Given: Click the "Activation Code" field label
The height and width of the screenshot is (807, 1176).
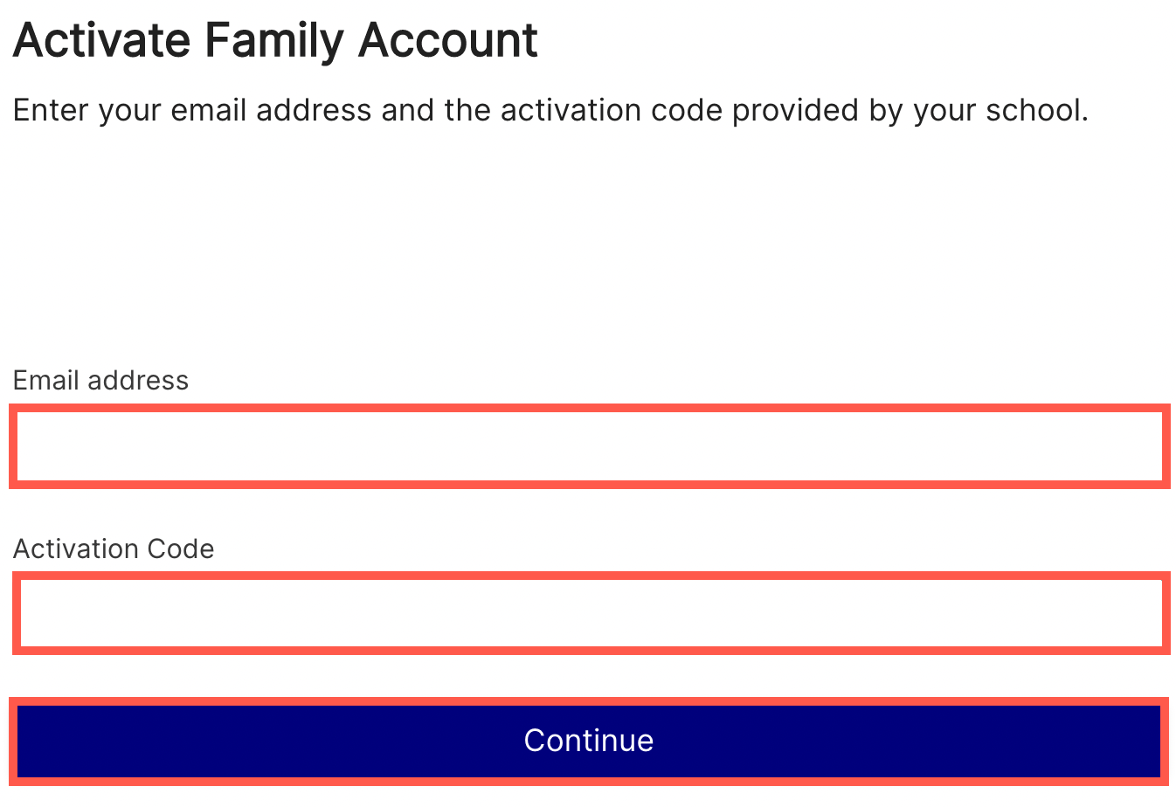Looking at the screenshot, I should point(114,549).
